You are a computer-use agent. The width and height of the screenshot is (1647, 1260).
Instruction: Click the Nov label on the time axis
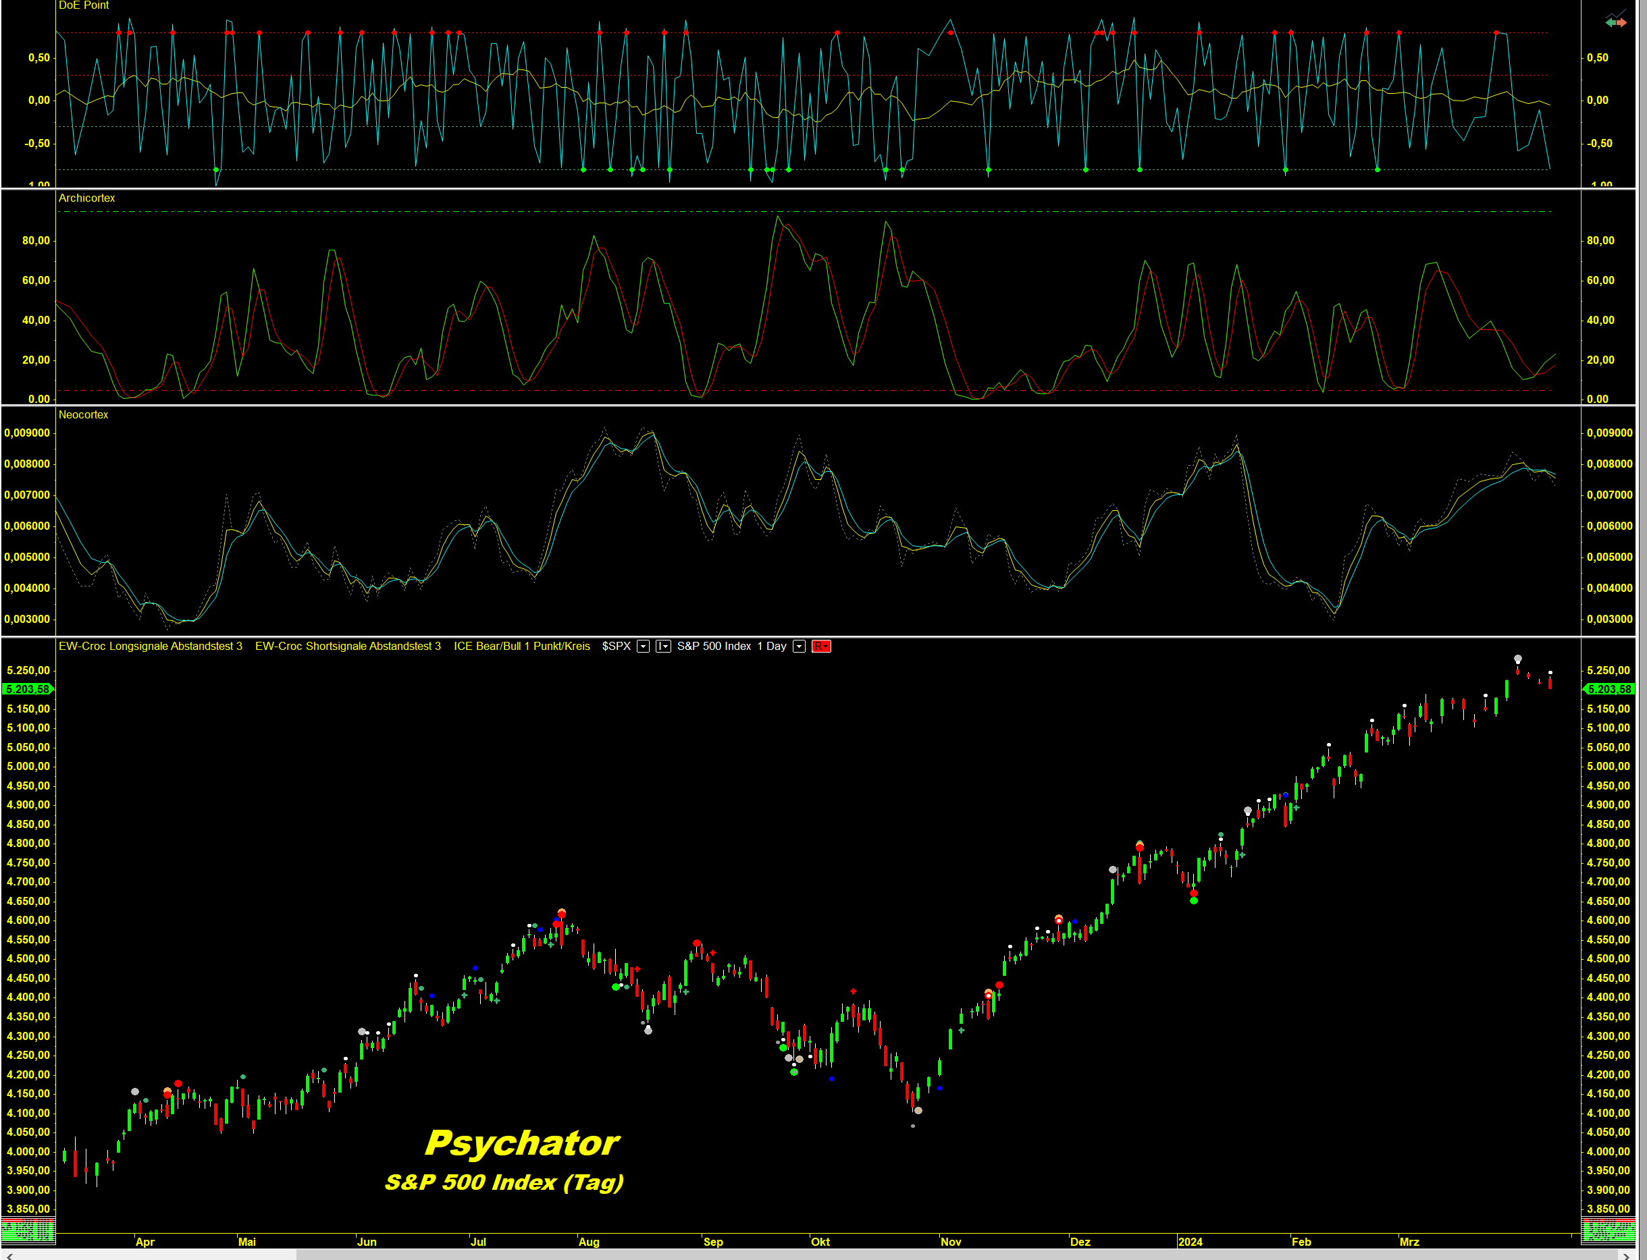pyautogui.click(x=951, y=1242)
